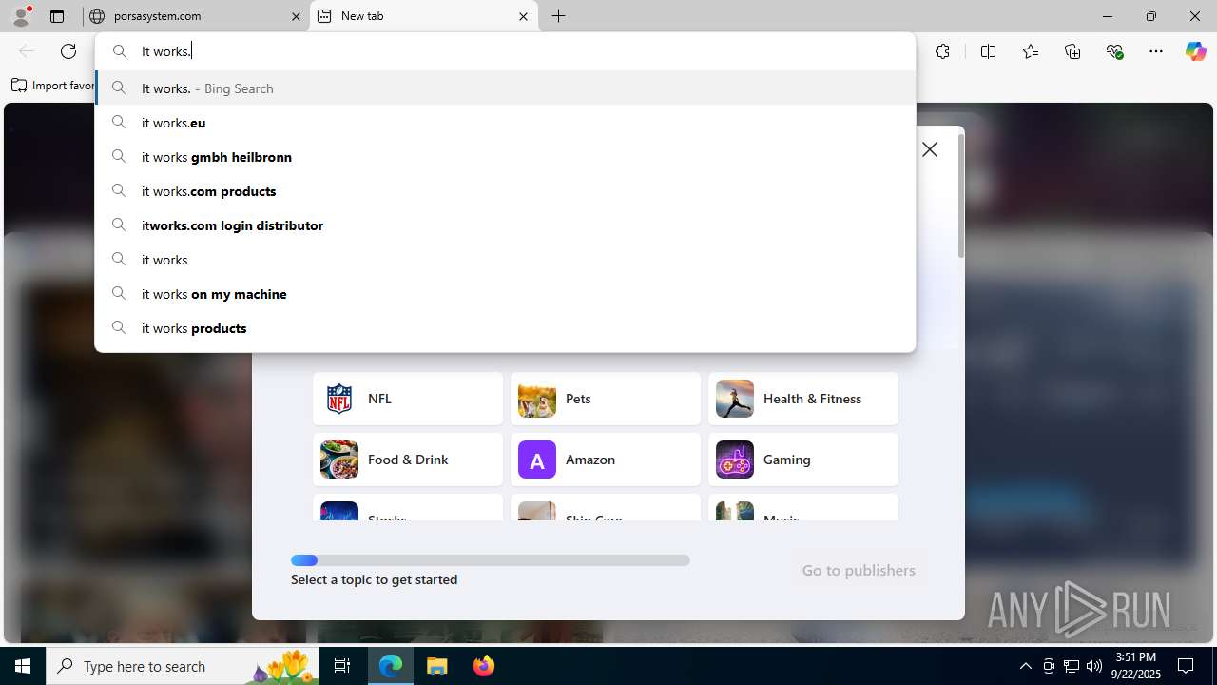Screen dimensions: 1217x685
Task: Open the Edge profile icon
Action: pos(21,16)
